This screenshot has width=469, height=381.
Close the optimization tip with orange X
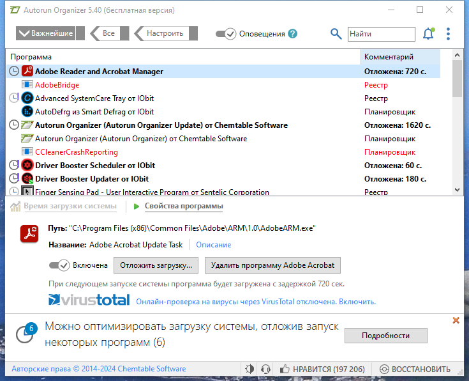click(456, 320)
